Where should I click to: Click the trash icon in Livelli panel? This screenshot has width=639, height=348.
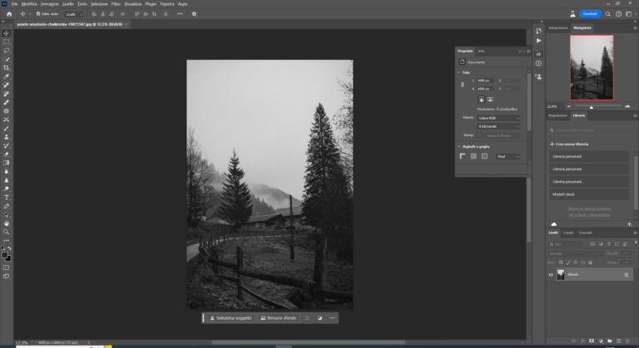click(627, 342)
